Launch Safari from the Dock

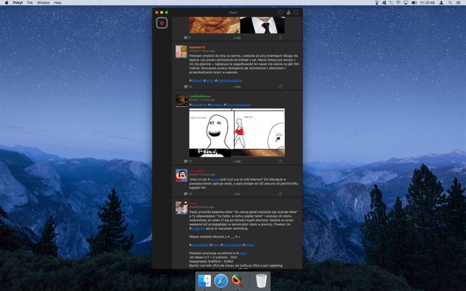pos(221,281)
